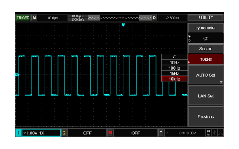
Task: Choose 10Hz from the frequency list
Action: tap(174, 62)
